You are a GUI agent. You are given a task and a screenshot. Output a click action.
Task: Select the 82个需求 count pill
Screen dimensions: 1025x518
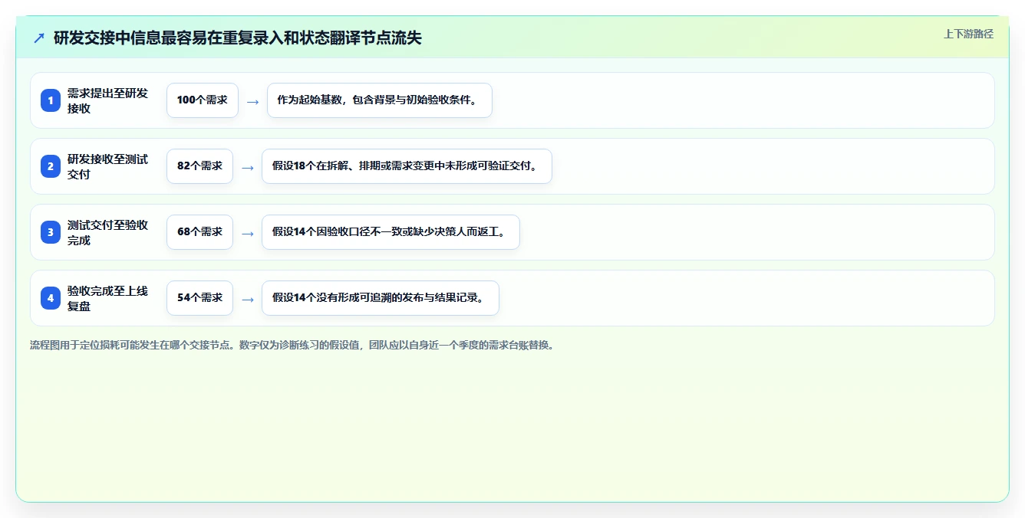click(x=199, y=166)
